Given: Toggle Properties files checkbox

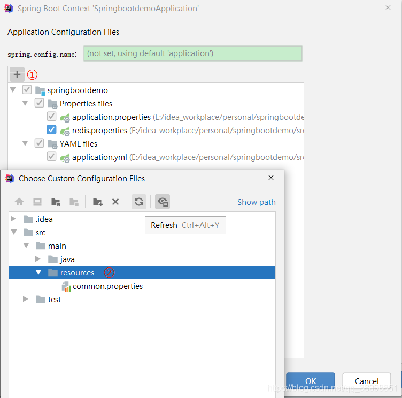Looking at the screenshot, I should click(x=39, y=103).
